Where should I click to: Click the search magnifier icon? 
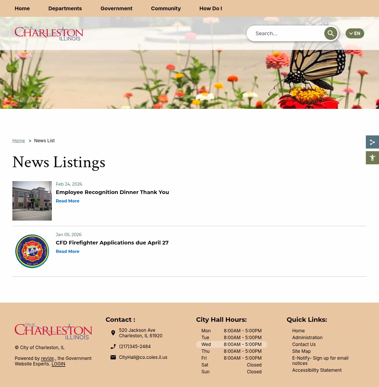[331, 33]
